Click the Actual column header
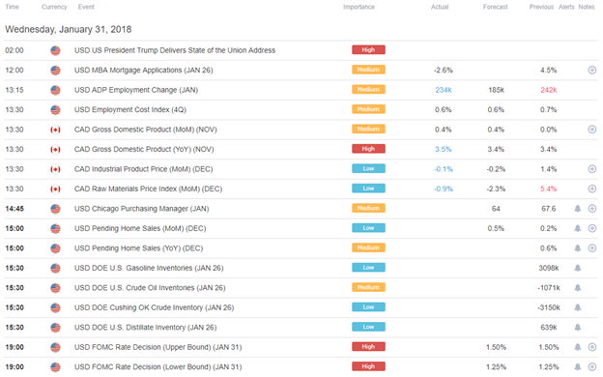 point(440,7)
